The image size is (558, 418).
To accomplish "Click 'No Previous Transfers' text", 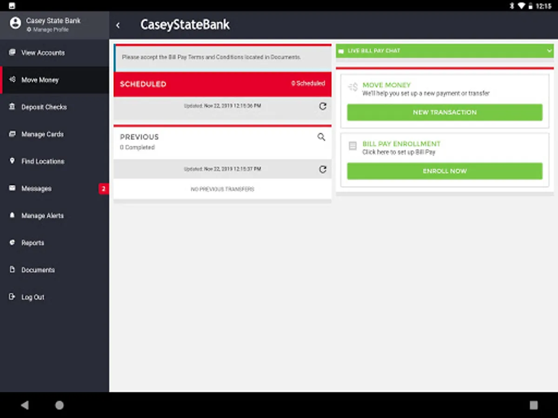I will pos(222,189).
